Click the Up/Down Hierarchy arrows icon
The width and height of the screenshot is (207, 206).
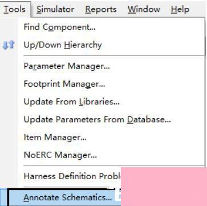coord(9,45)
